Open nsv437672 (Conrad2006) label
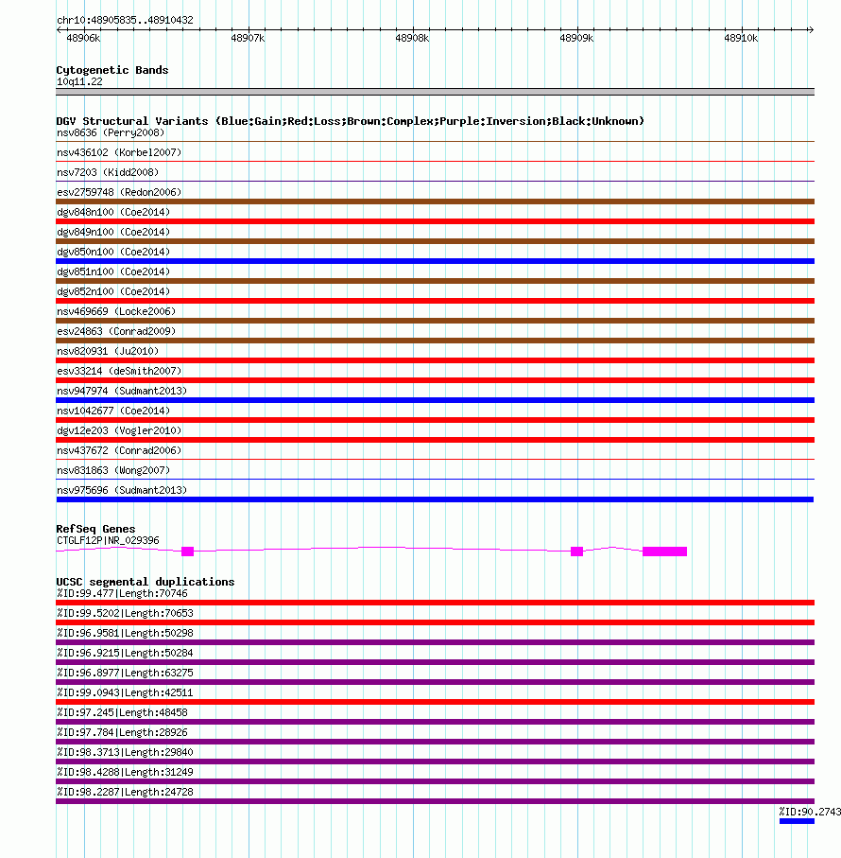The image size is (841, 858). pyautogui.click(x=119, y=450)
